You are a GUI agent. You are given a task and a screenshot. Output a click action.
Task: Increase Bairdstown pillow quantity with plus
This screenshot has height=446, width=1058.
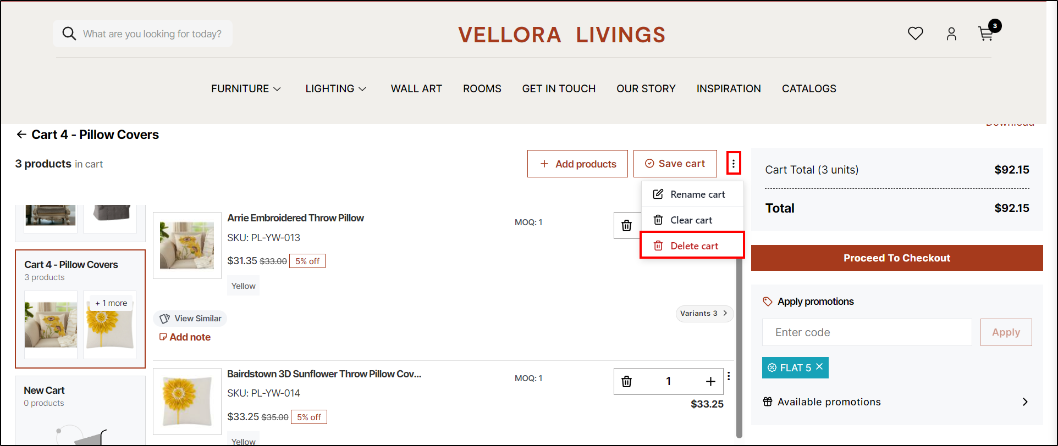point(710,381)
